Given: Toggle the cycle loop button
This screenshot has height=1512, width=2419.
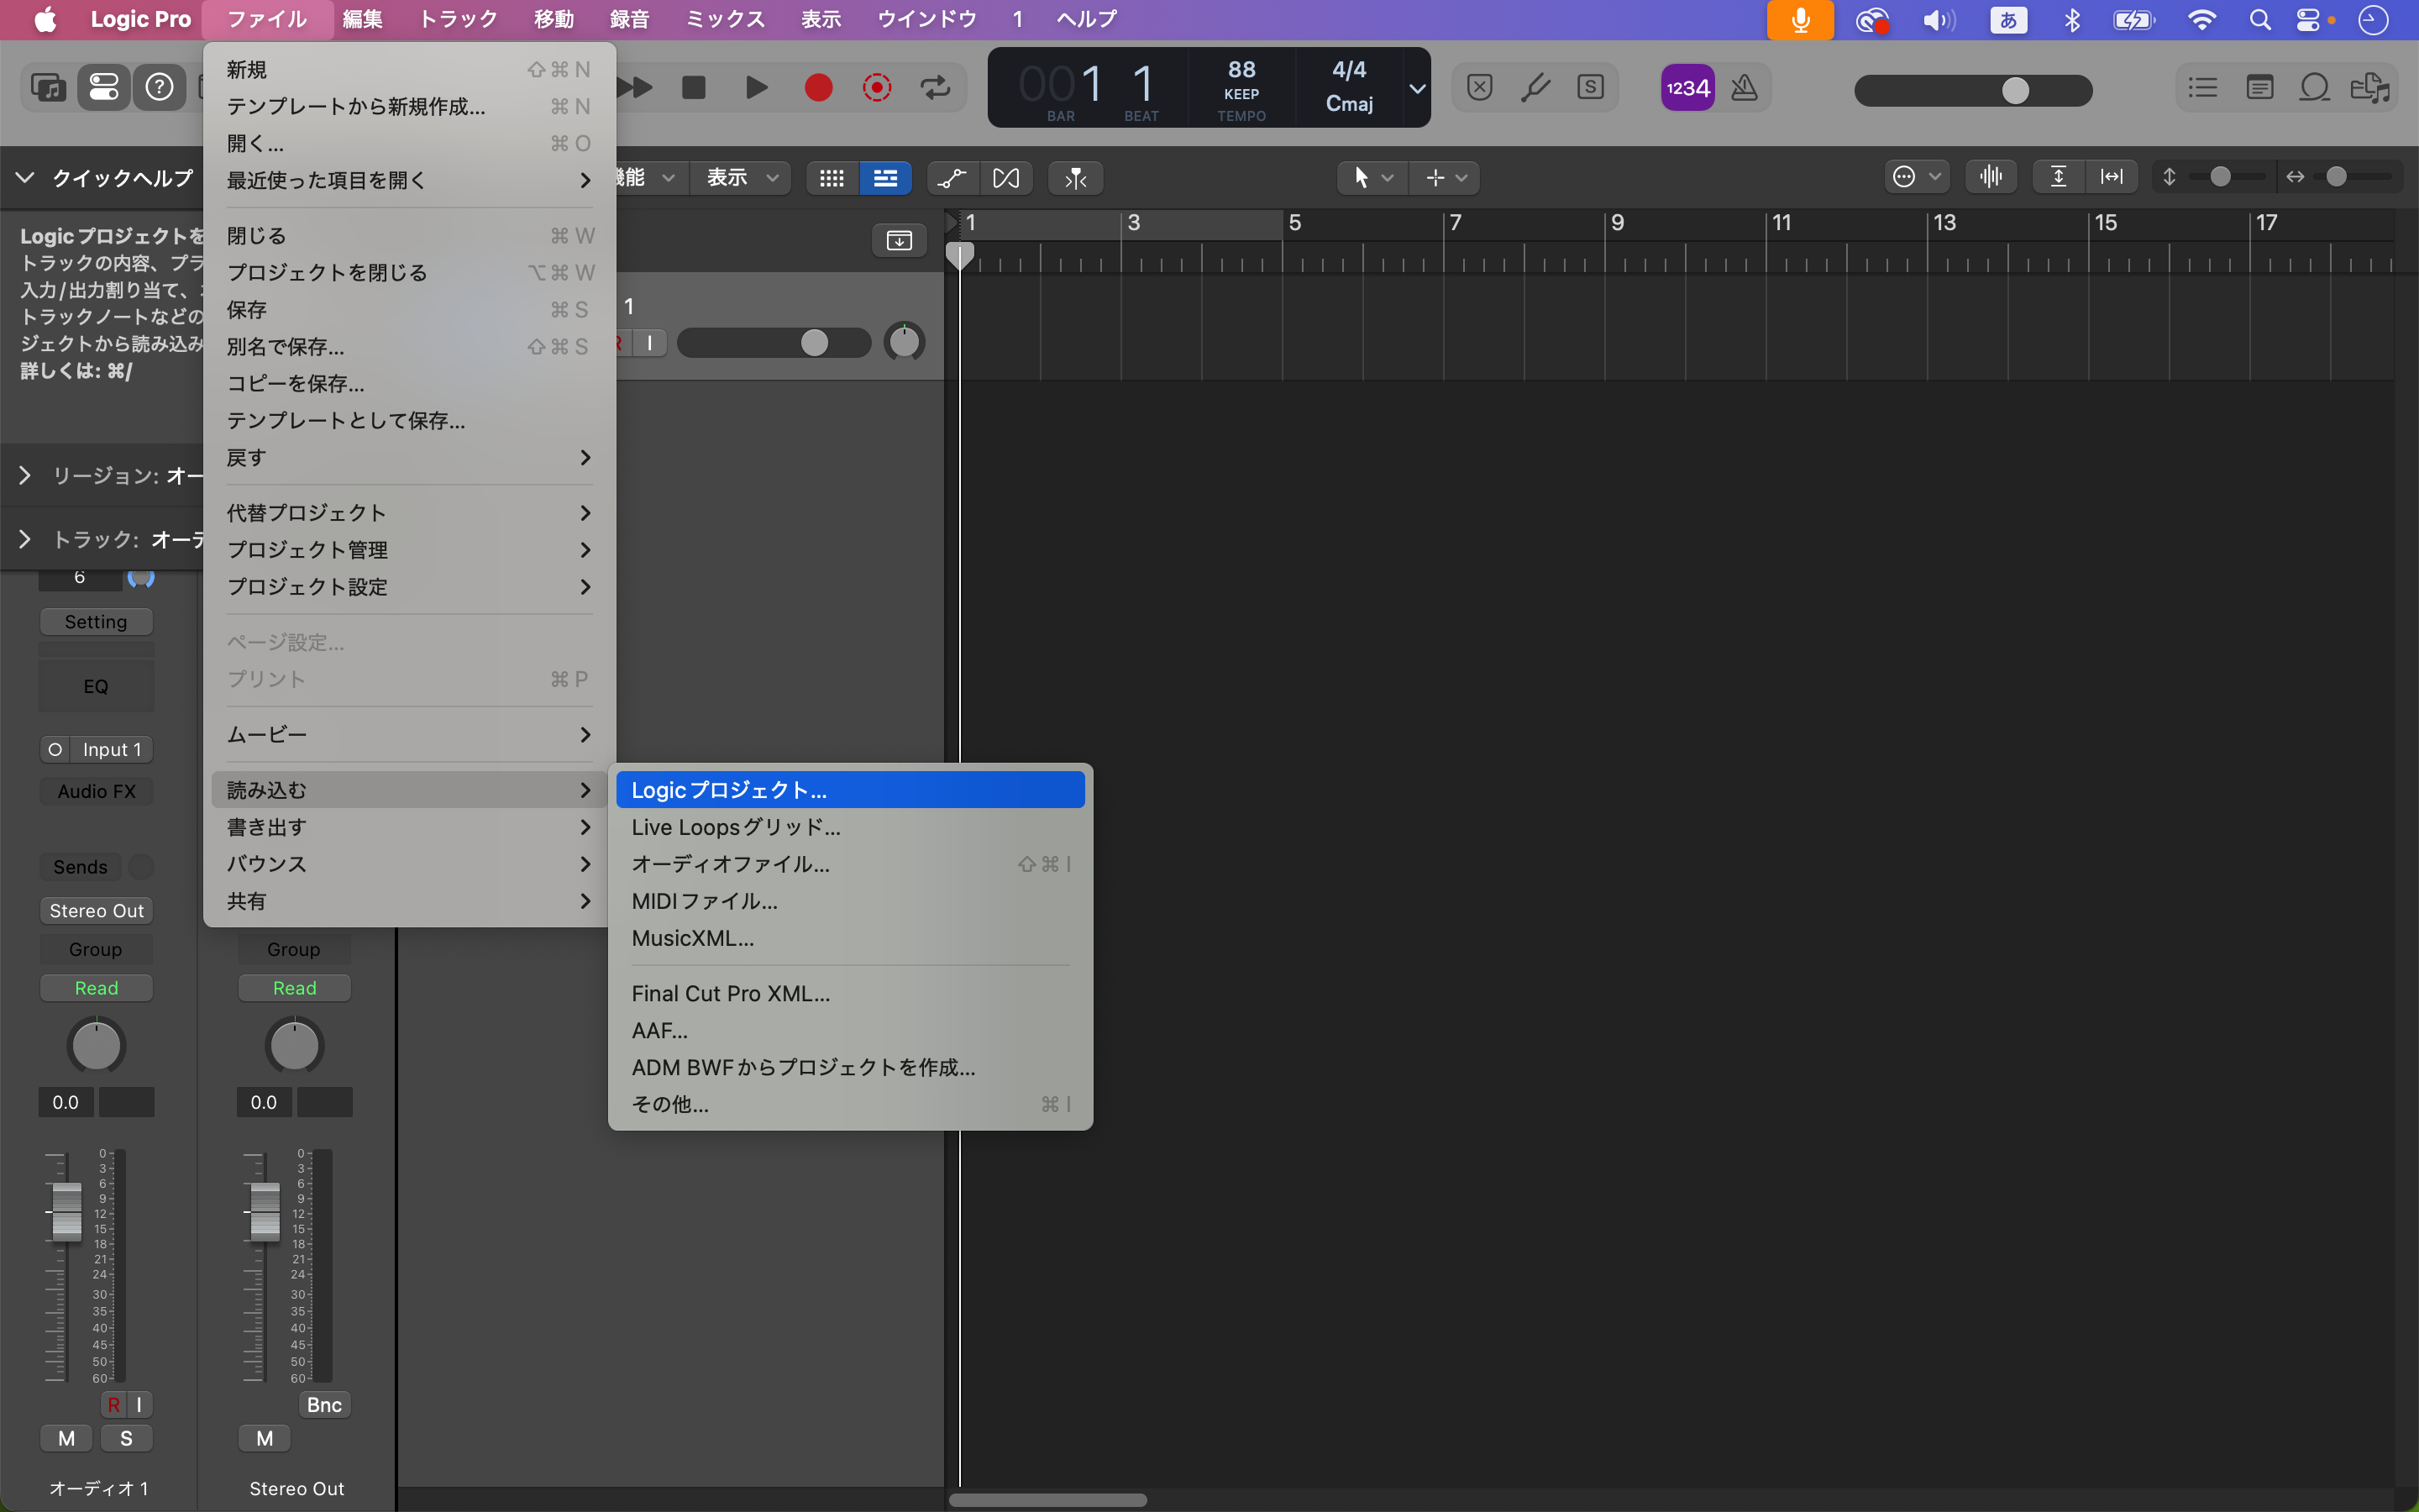Looking at the screenshot, I should coord(936,88).
